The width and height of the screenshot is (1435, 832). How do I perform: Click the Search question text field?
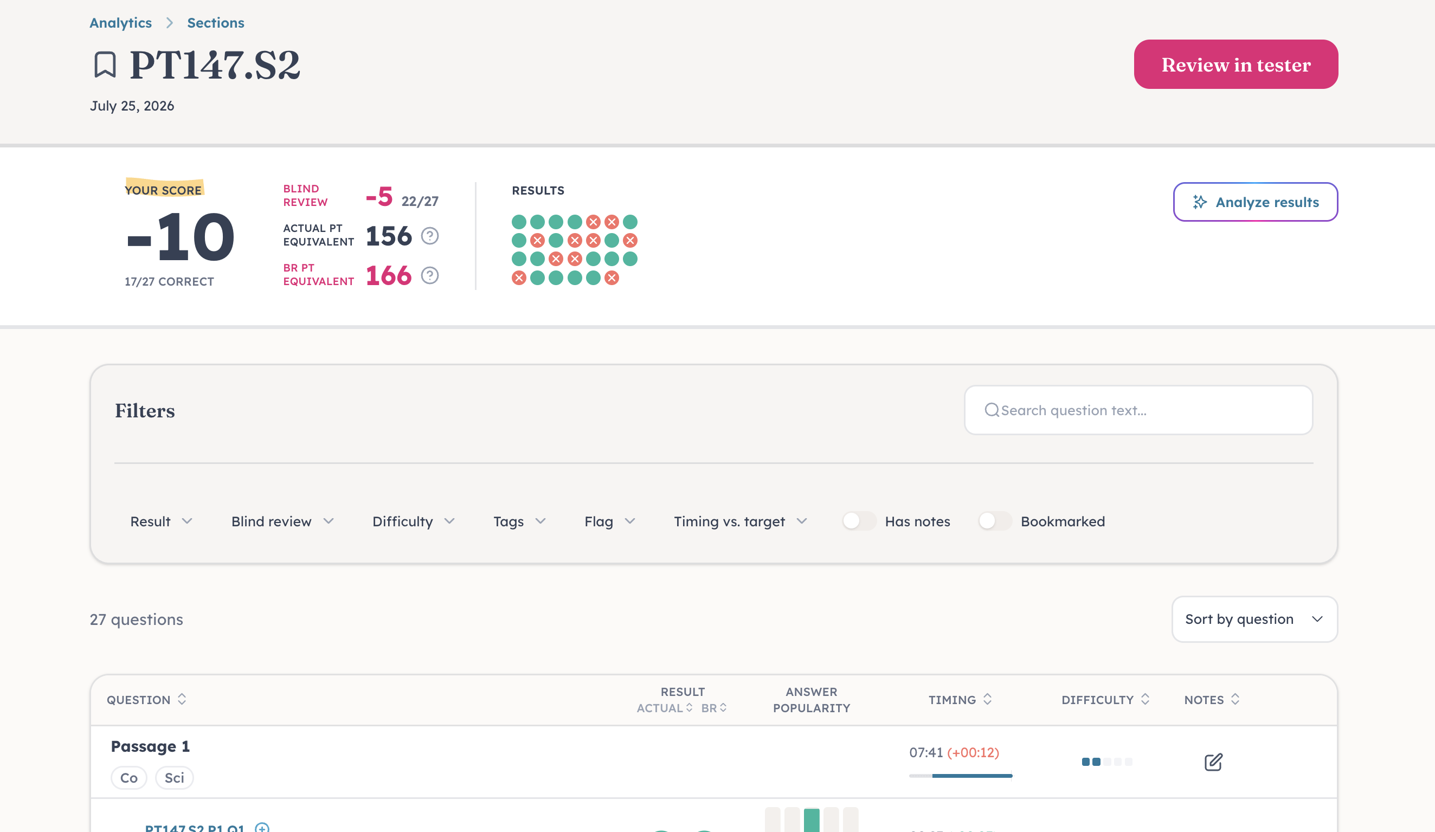coord(1138,411)
